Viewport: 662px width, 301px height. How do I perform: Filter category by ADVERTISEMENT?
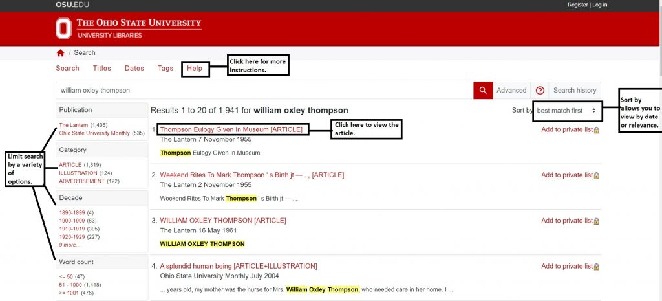tap(82, 181)
